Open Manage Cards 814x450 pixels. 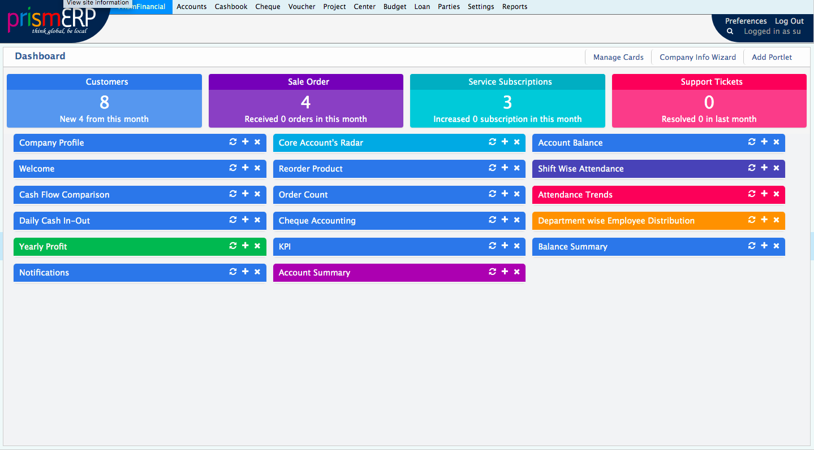[618, 57]
